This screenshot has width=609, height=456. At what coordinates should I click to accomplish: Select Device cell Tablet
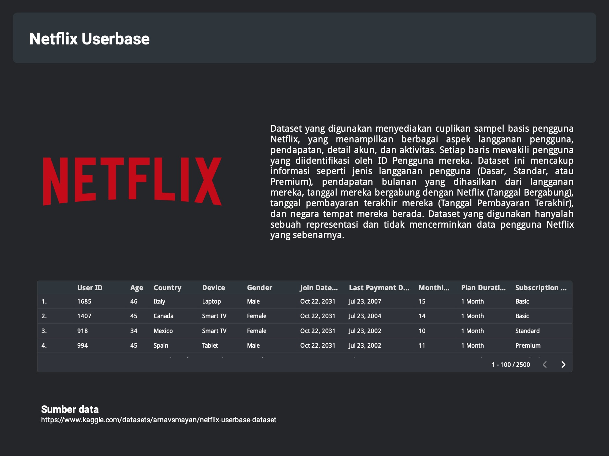210,345
